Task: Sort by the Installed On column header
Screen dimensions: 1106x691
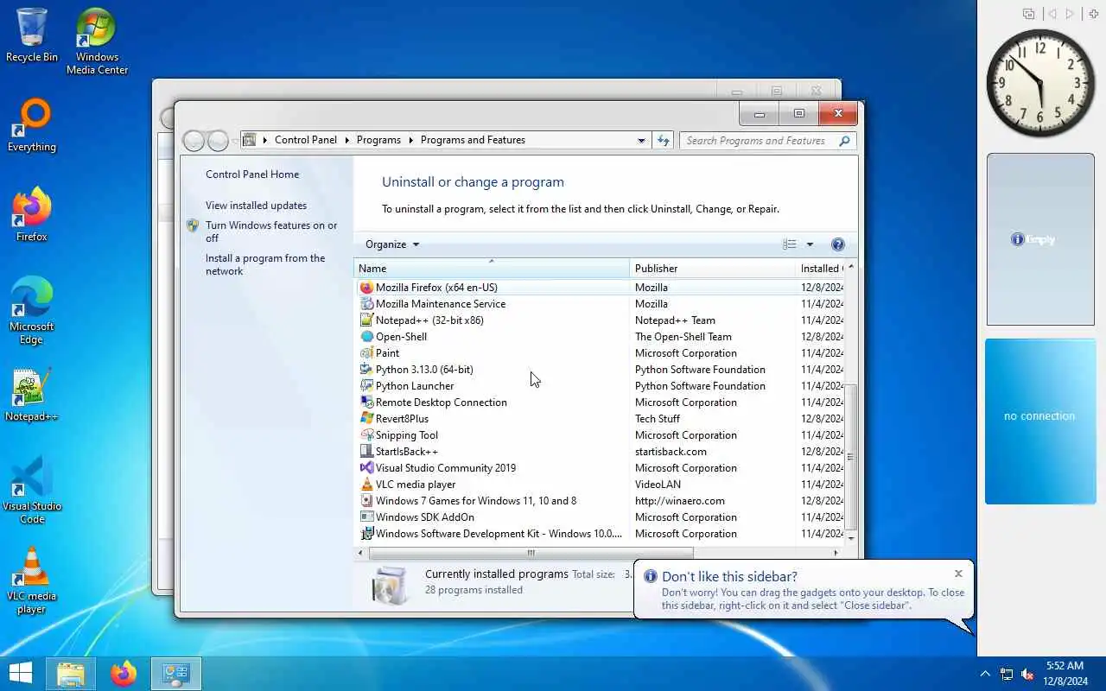Action: pyautogui.click(x=819, y=269)
